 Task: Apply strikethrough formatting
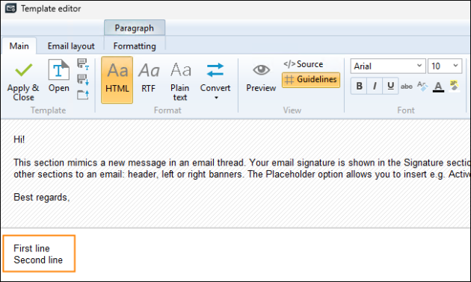pos(407,87)
